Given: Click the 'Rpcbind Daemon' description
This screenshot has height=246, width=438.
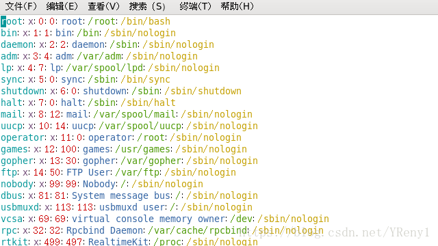Looking at the screenshot, I should tap(105, 231).
